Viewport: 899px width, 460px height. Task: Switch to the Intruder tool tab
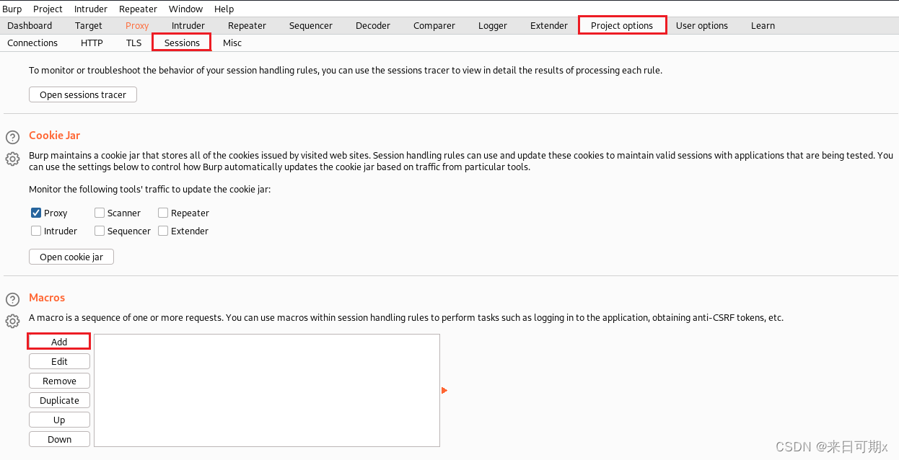coord(188,25)
